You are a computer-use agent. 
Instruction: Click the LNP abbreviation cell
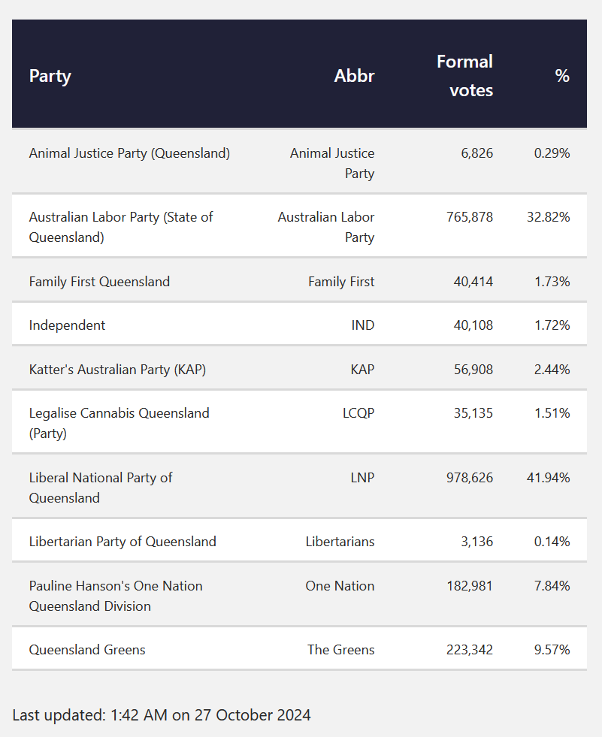pos(360,478)
